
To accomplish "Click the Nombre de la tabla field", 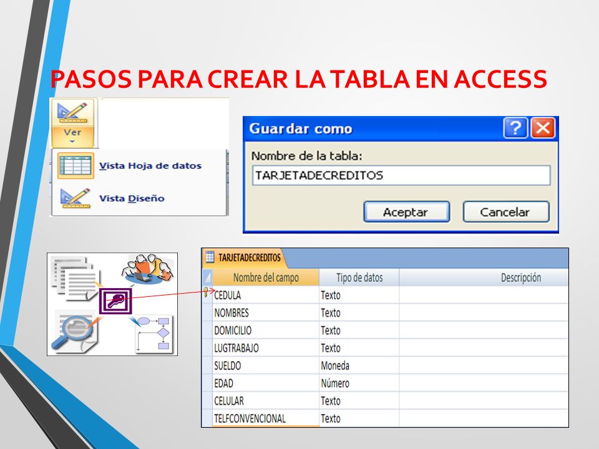I will point(401,175).
